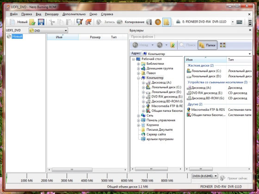This screenshot has width=259, height=194.
Task: Click the Копирование copy disc button
Action: pos(130,22)
